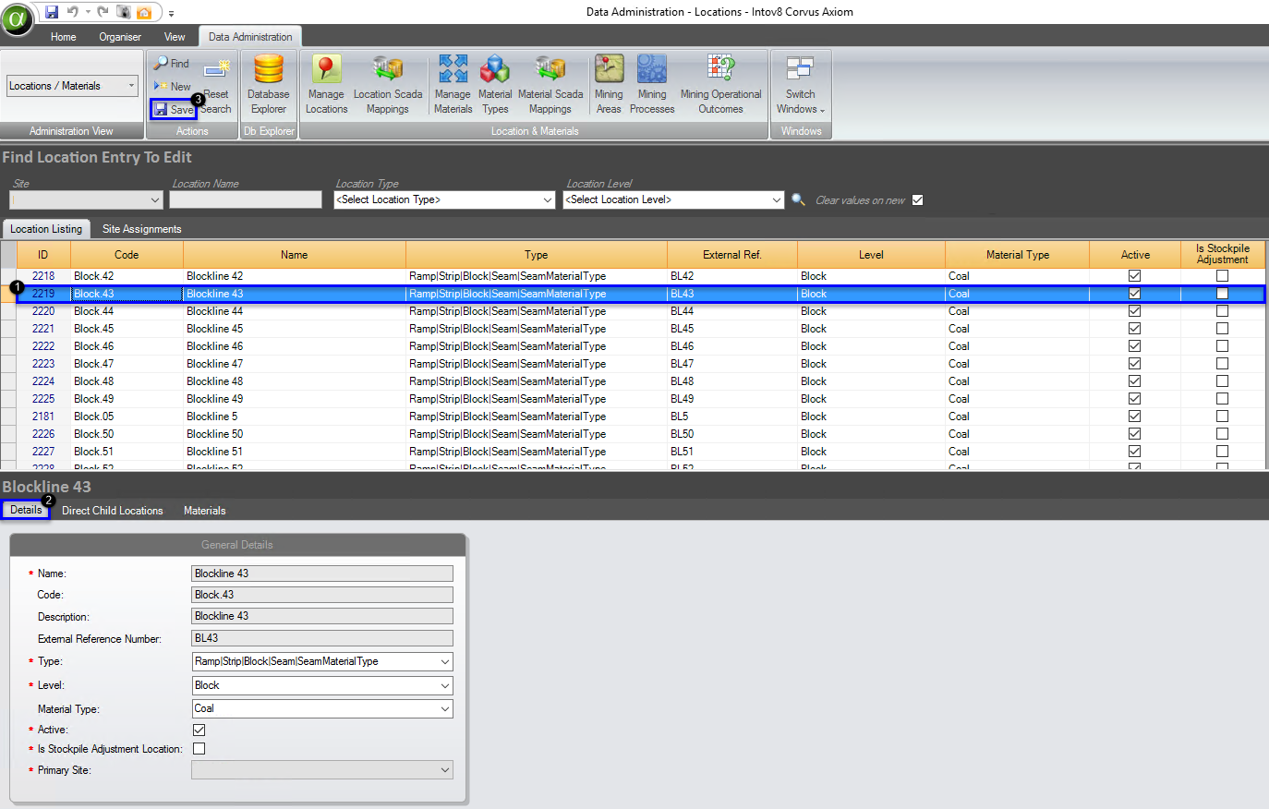
Task: Toggle the Clear values on new checkbox
Action: pyautogui.click(x=917, y=200)
